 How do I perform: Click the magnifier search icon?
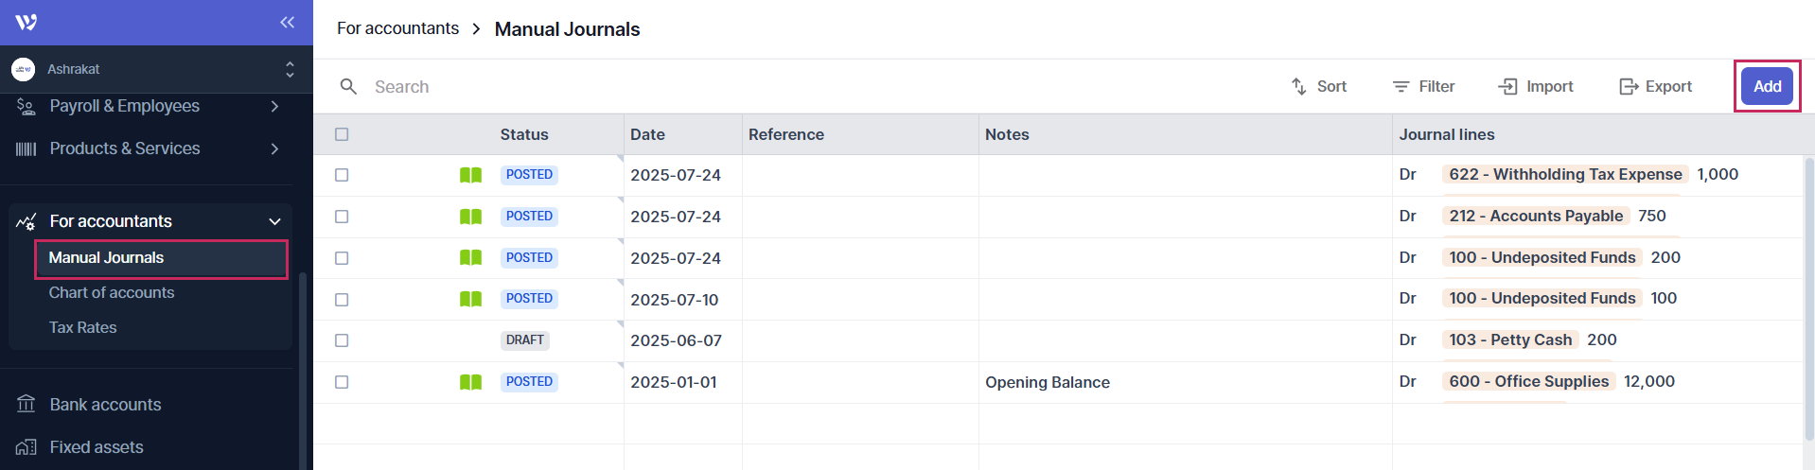(x=348, y=87)
